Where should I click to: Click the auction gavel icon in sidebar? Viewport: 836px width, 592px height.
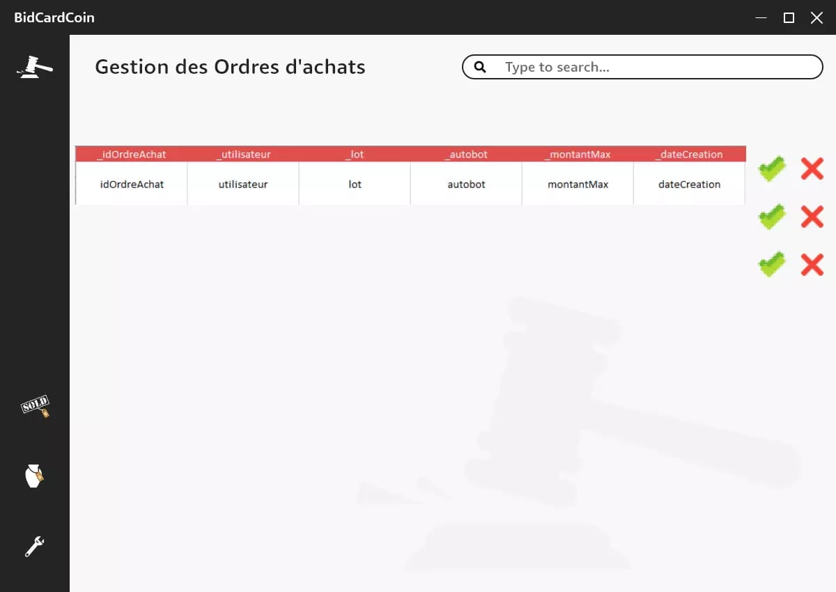click(35, 67)
